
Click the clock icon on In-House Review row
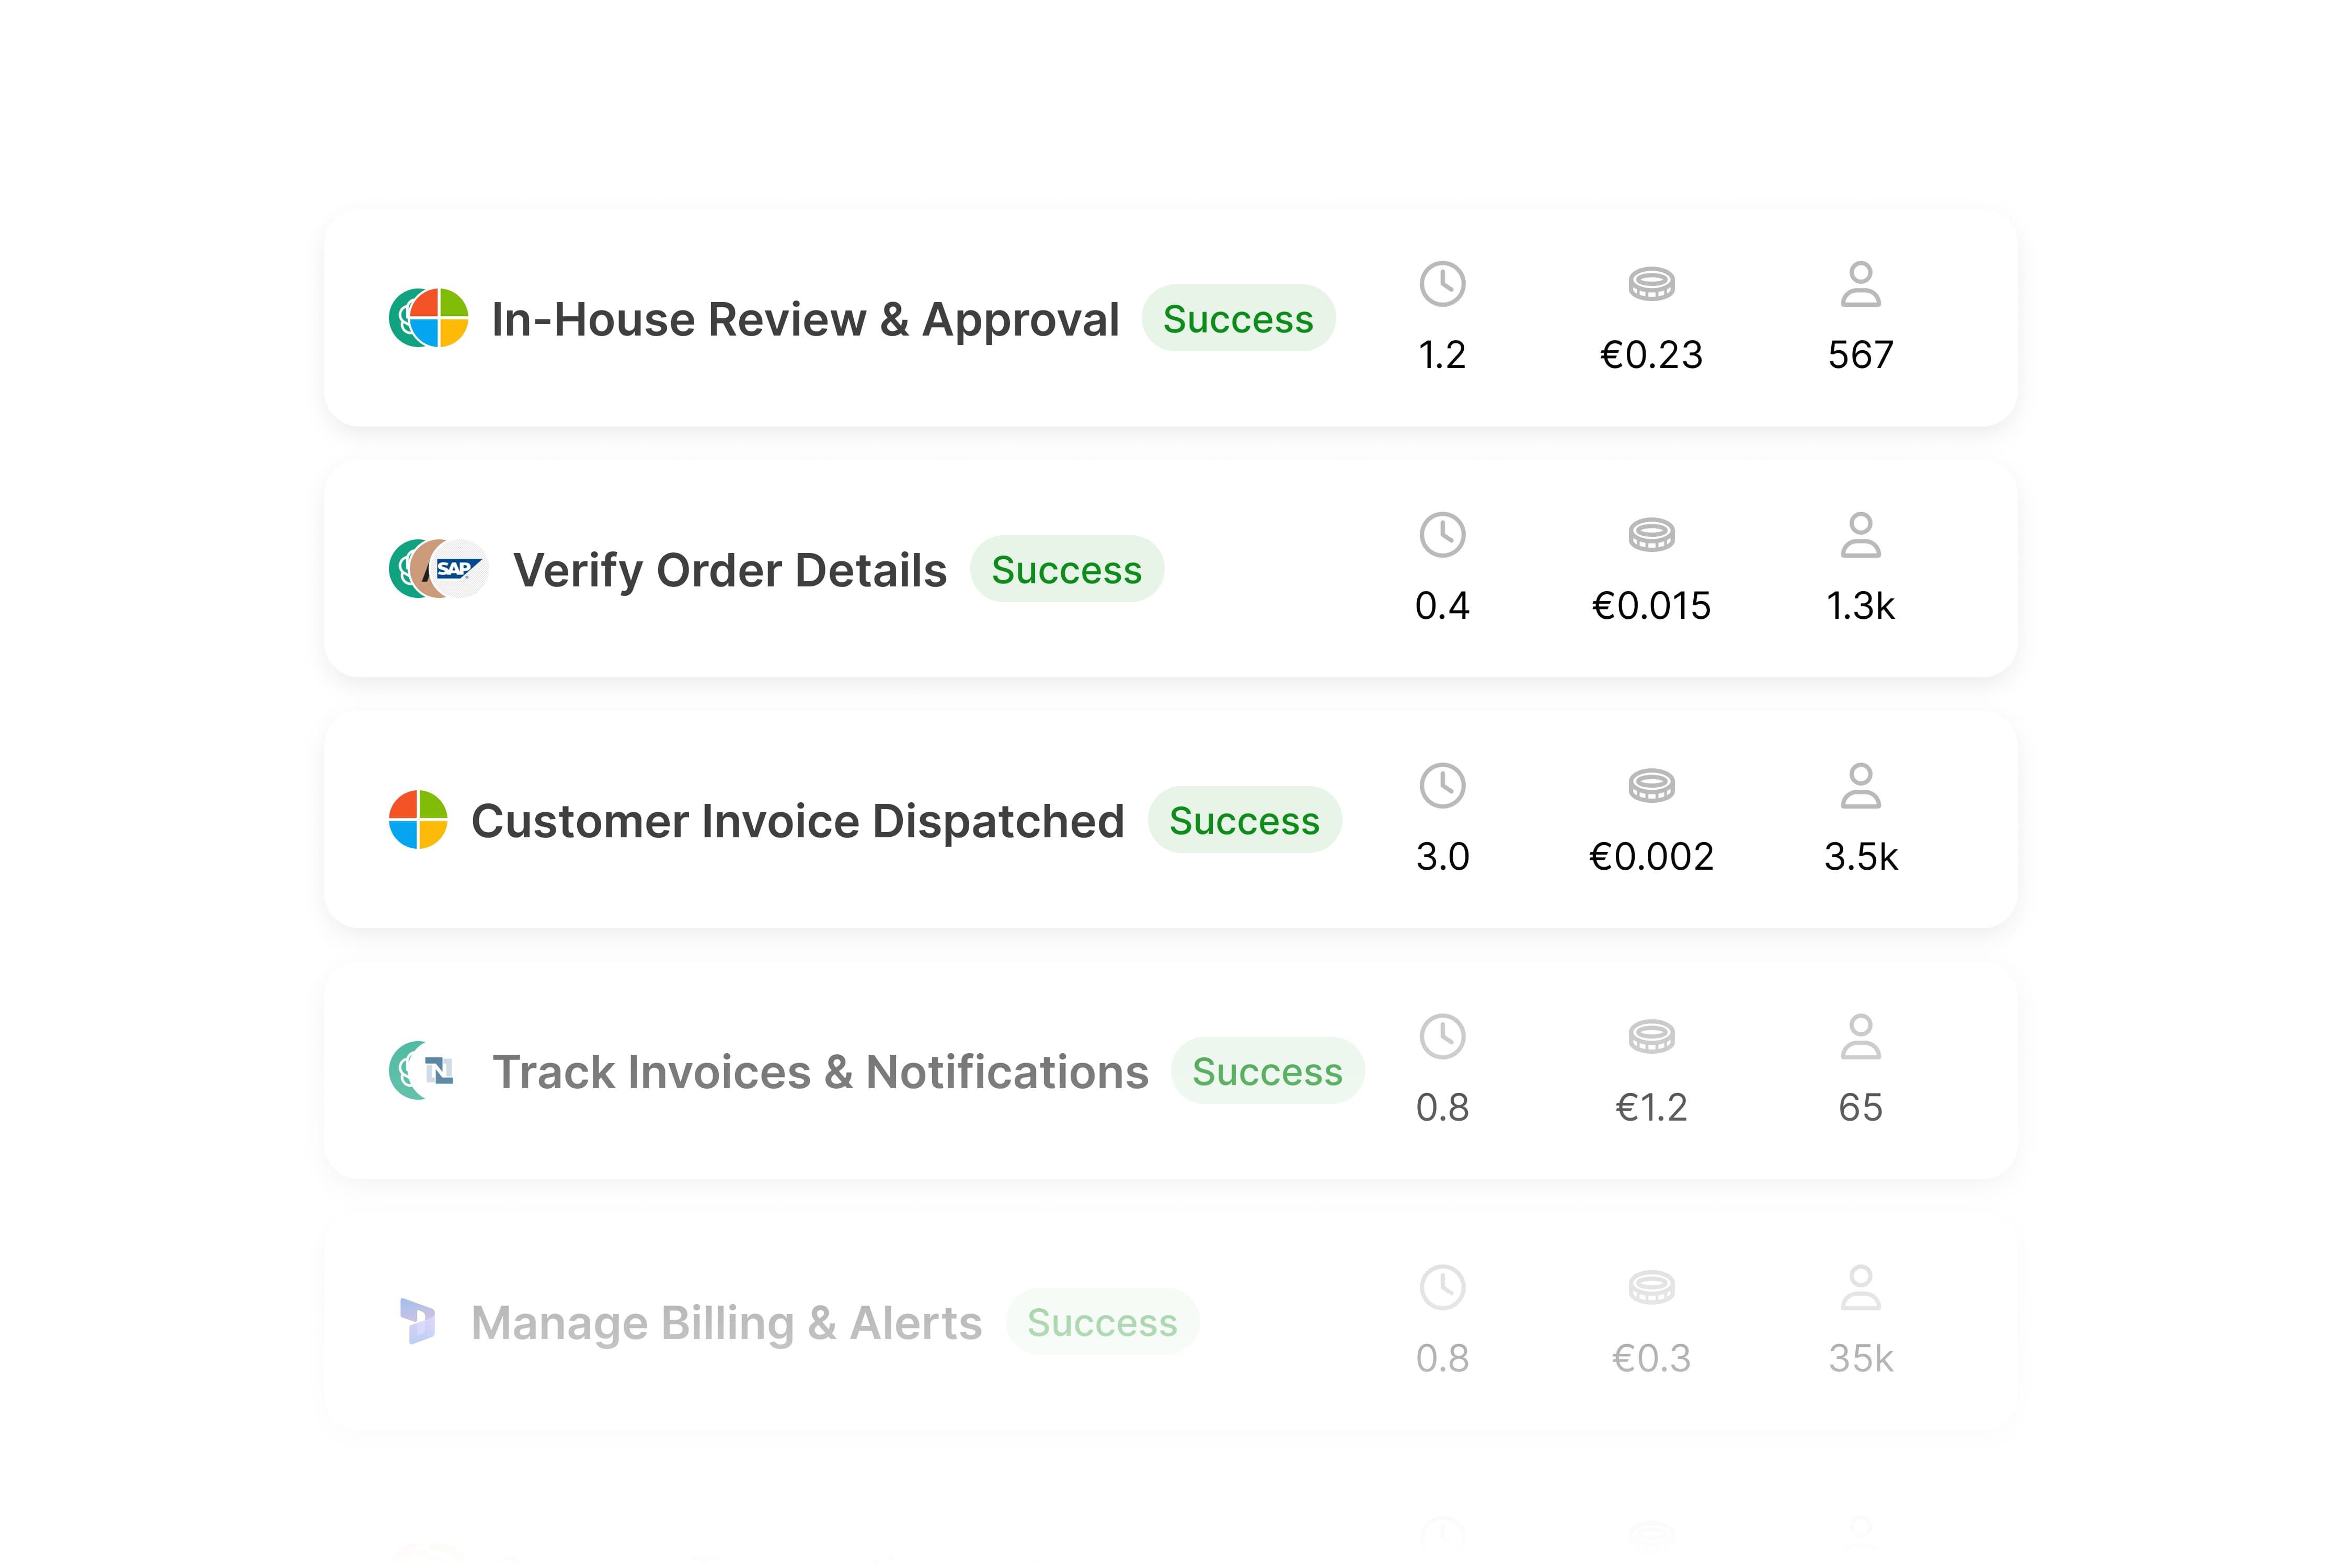pos(1442,285)
